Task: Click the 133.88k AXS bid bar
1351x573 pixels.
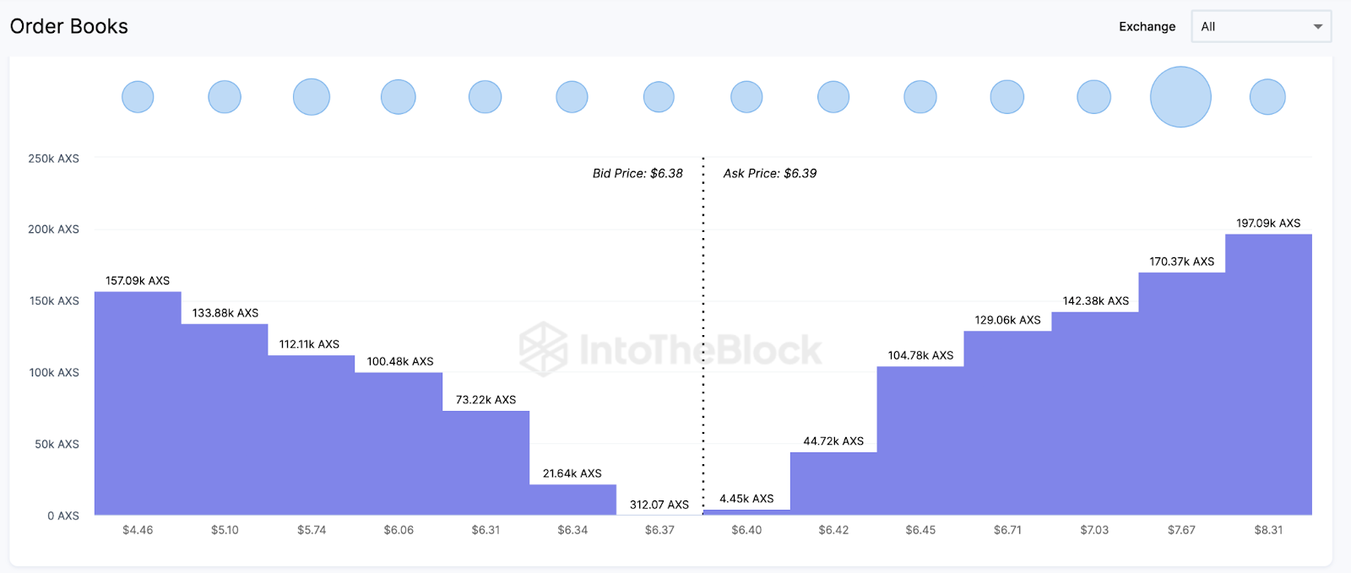Action: click(225, 419)
